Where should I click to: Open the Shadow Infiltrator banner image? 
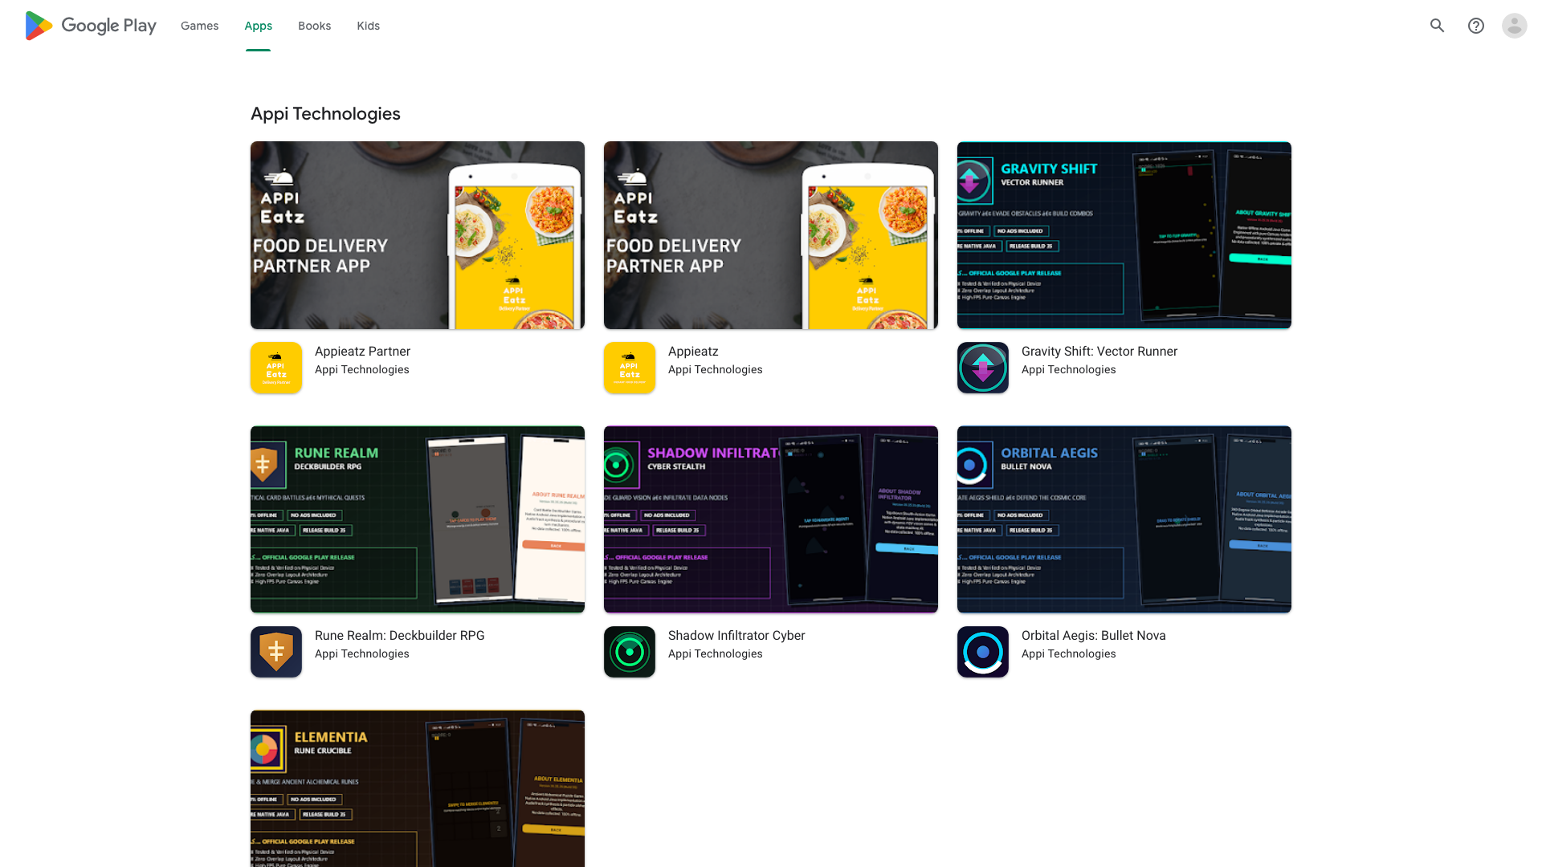[771, 519]
